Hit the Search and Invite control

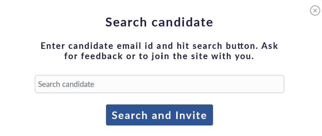[x=159, y=115]
